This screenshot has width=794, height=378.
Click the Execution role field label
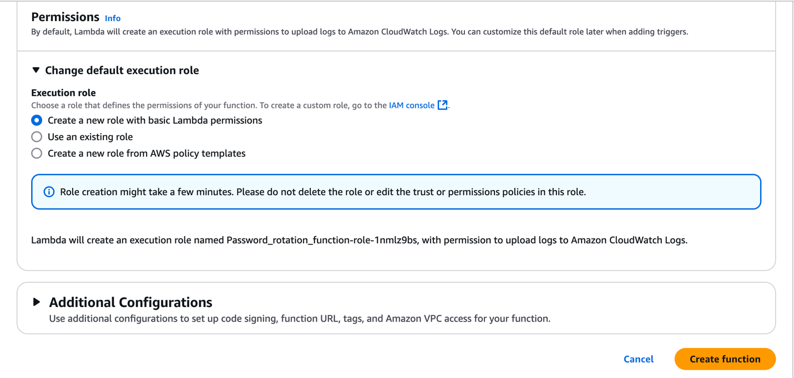pos(63,93)
